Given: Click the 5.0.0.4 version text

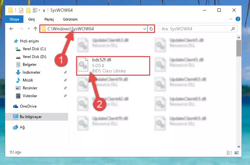Looking at the screenshot, I should point(98,66).
